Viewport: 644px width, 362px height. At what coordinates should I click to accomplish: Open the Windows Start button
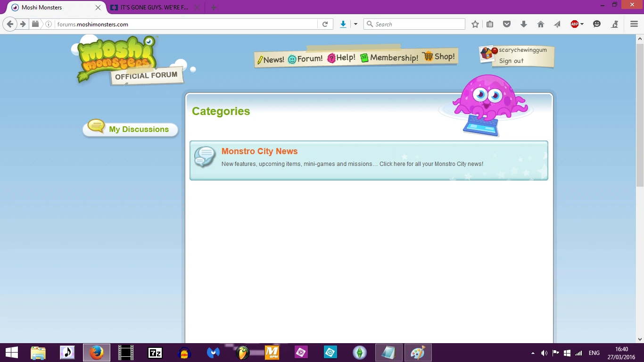(11, 353)
